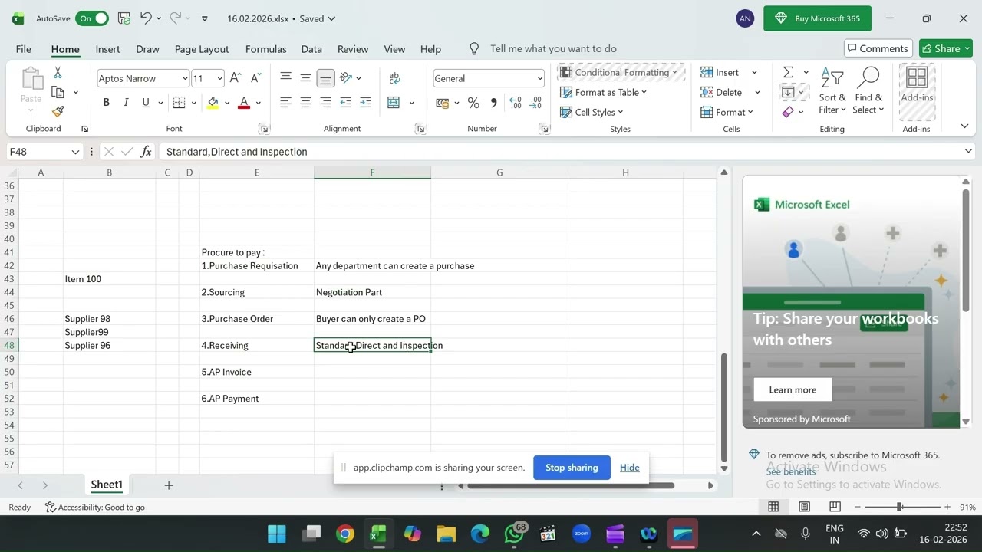Viewport: 982px width, 552px height.
Task: Click Decrease Decimal icon
Action: pos(535,103)
